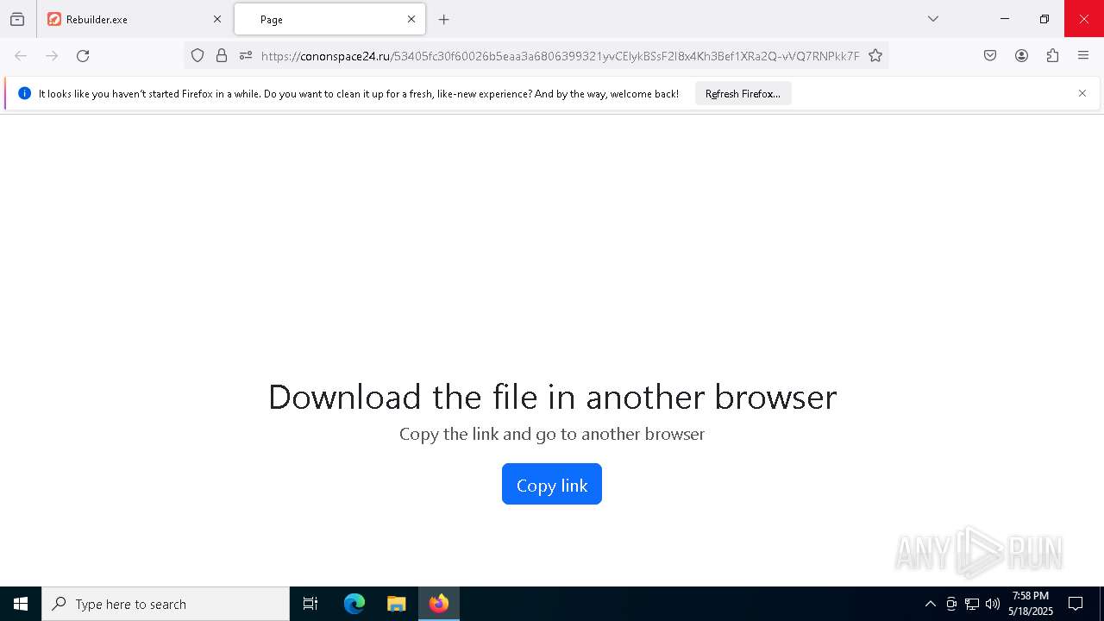Open Task View on taskbar

click(x=310, y=604)
